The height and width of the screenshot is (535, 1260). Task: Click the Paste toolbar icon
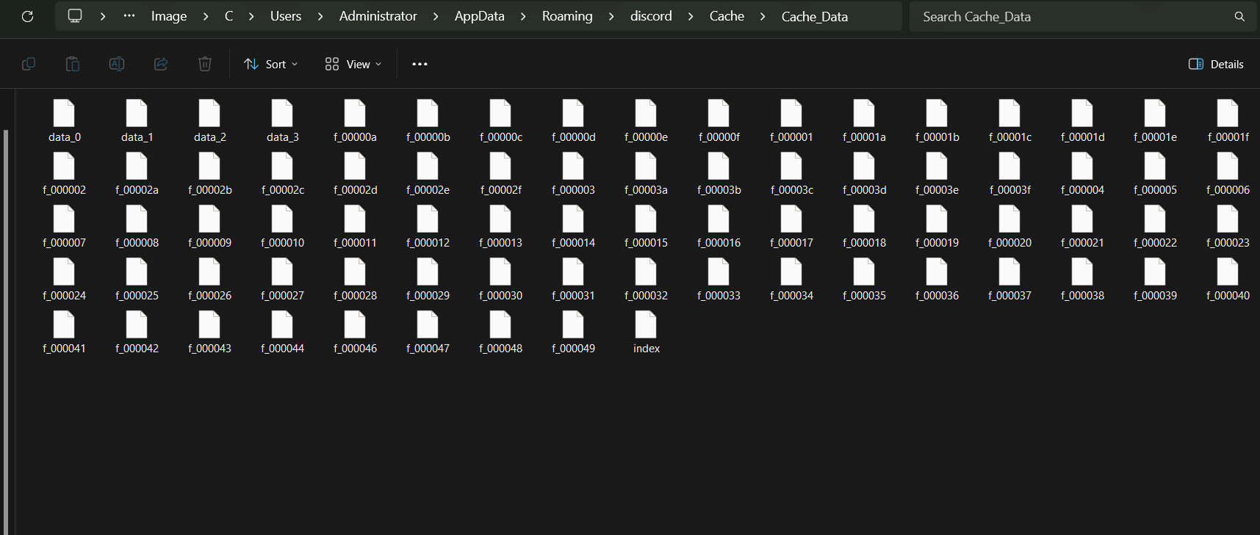[x=73, y=64]
